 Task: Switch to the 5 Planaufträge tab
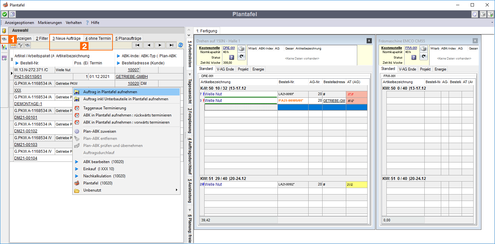pos(128,38)
